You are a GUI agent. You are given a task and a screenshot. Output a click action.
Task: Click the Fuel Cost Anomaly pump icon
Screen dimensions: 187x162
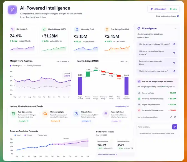tap(14, 114)
